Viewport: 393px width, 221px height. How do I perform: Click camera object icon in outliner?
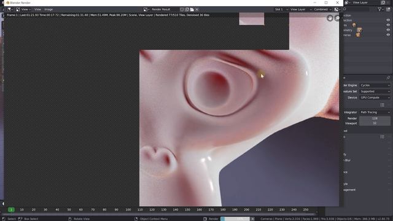[x=358, y=35]
